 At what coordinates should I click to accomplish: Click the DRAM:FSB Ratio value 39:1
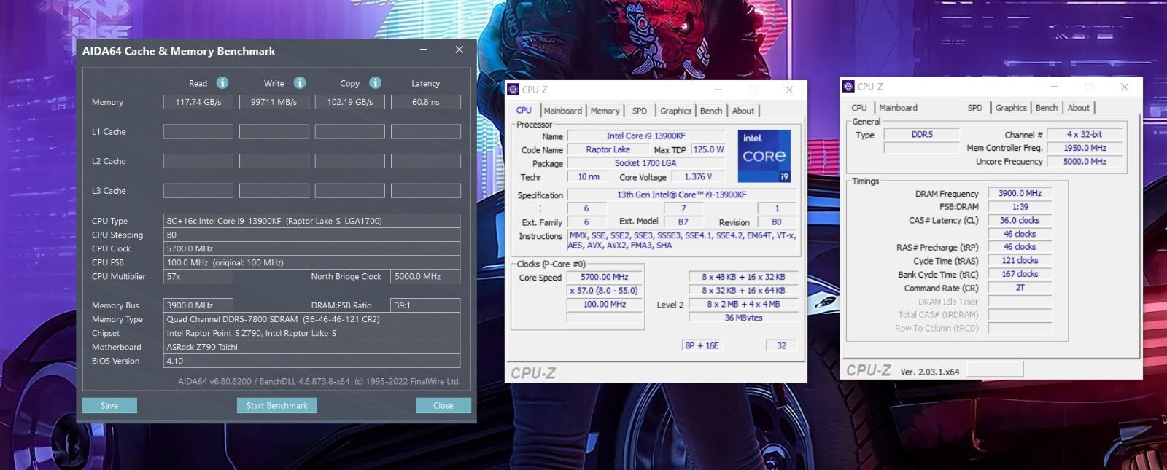pyautogui.click(x=426, y=305)
